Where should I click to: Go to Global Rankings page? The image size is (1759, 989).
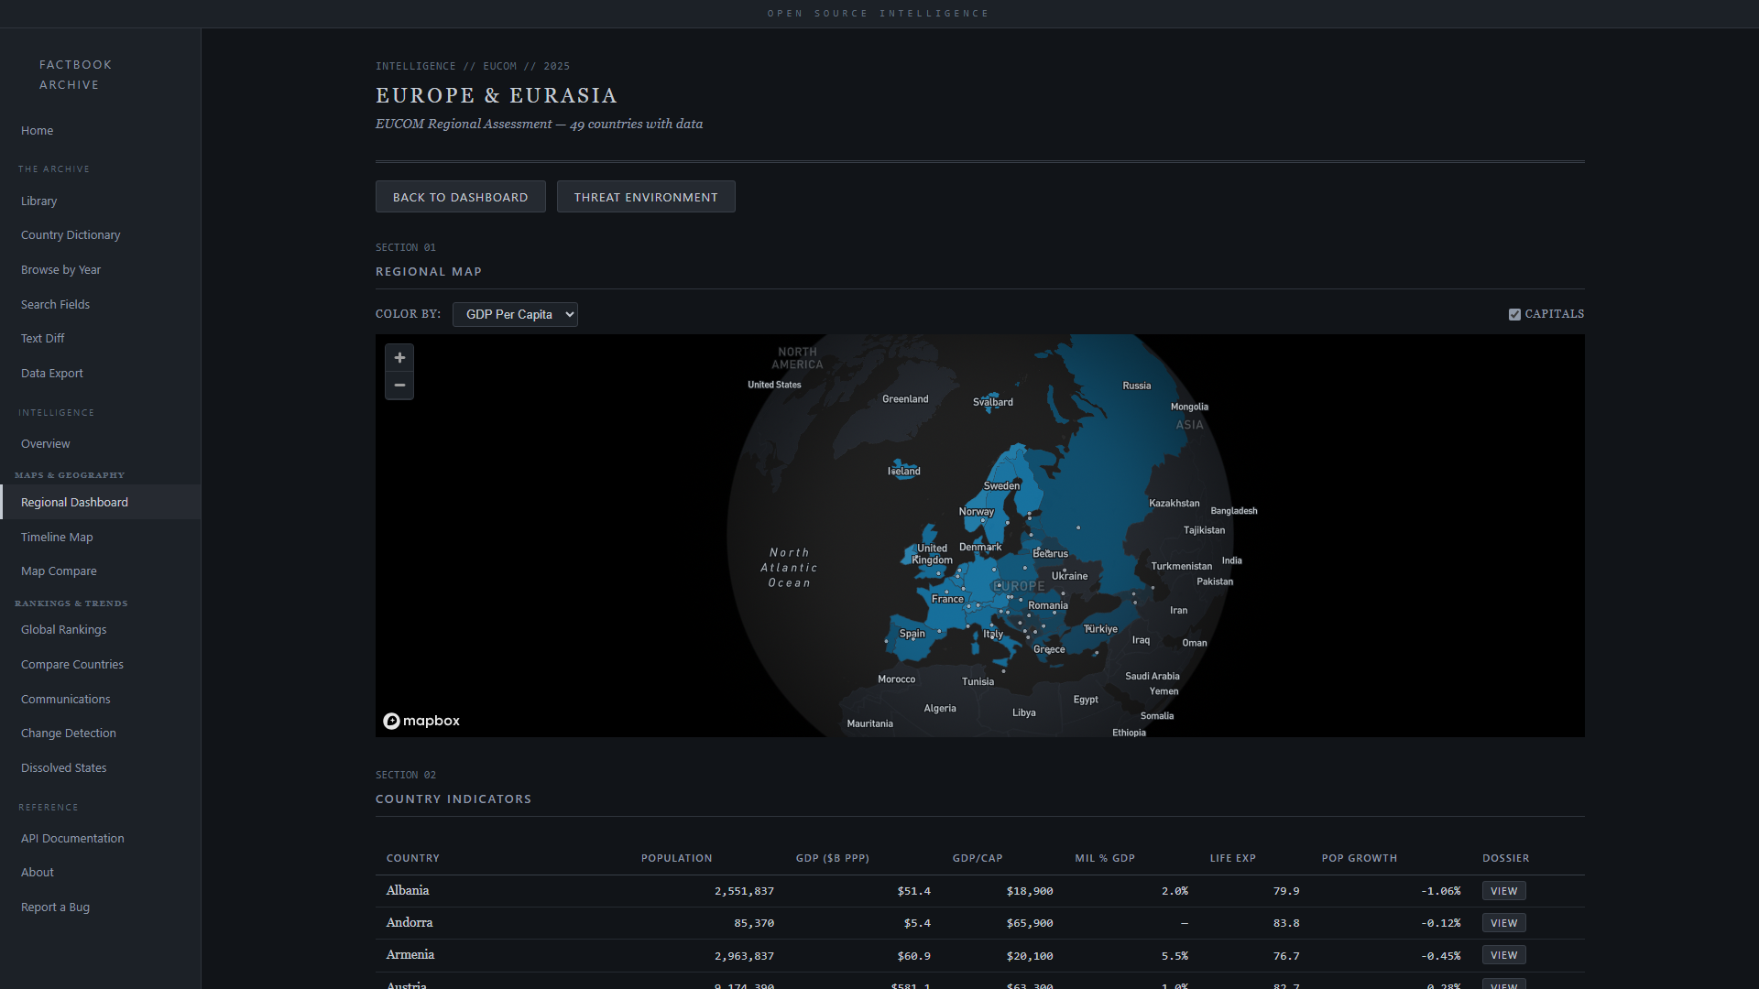pos(64,630)
